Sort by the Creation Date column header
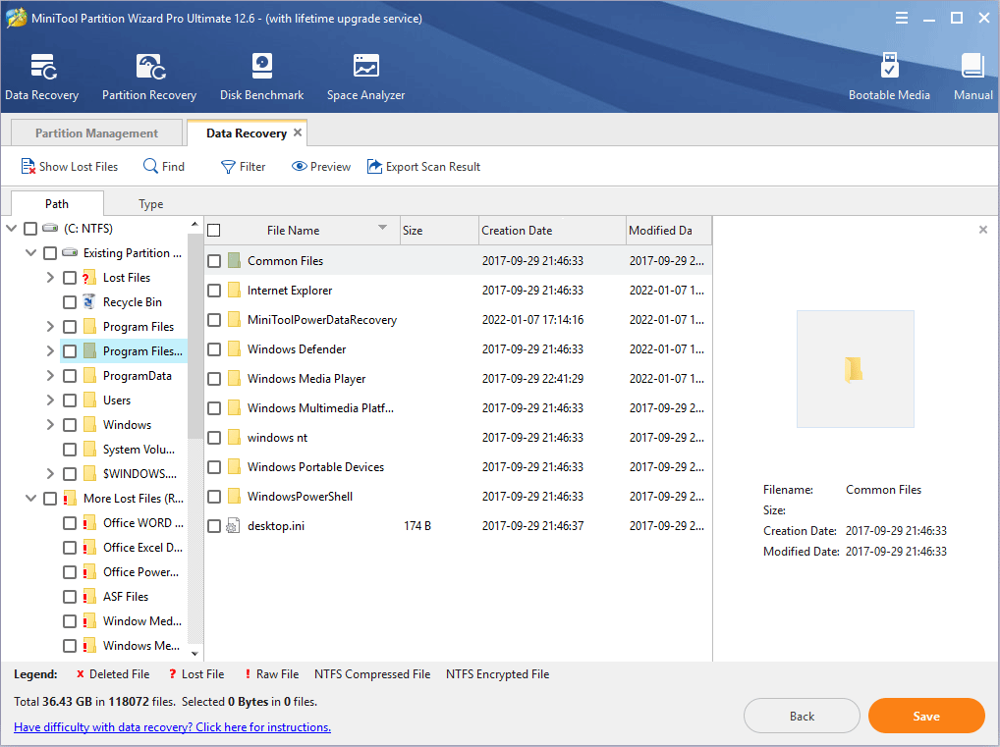The width and height of the screenshot is (1000, 747). (552, 230)
